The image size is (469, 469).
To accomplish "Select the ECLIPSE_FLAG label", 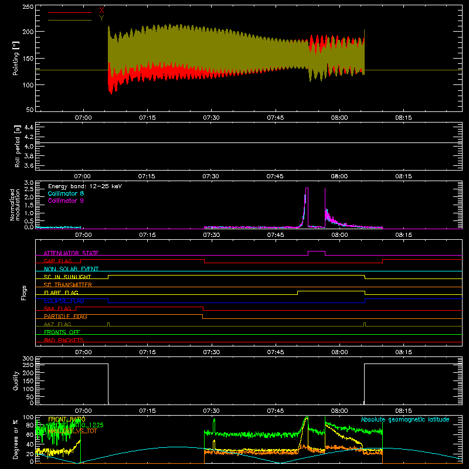I will point(64,301).
